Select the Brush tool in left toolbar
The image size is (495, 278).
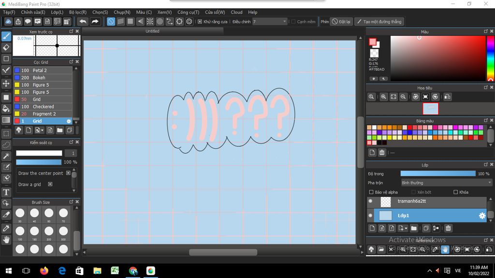pos(6,36)
